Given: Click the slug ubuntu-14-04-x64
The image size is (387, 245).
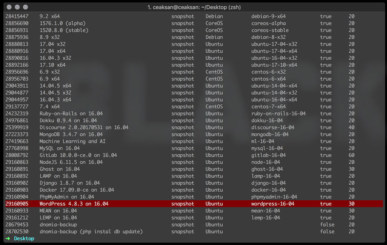Looking at the screenshot, I should point(274,86).
